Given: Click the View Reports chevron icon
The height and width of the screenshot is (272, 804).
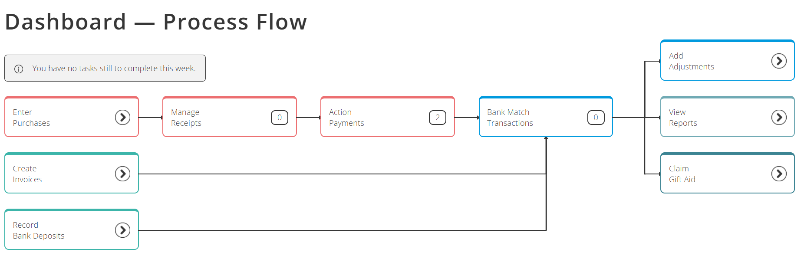Looking at the screenshot, I should (x=779, y=117).
